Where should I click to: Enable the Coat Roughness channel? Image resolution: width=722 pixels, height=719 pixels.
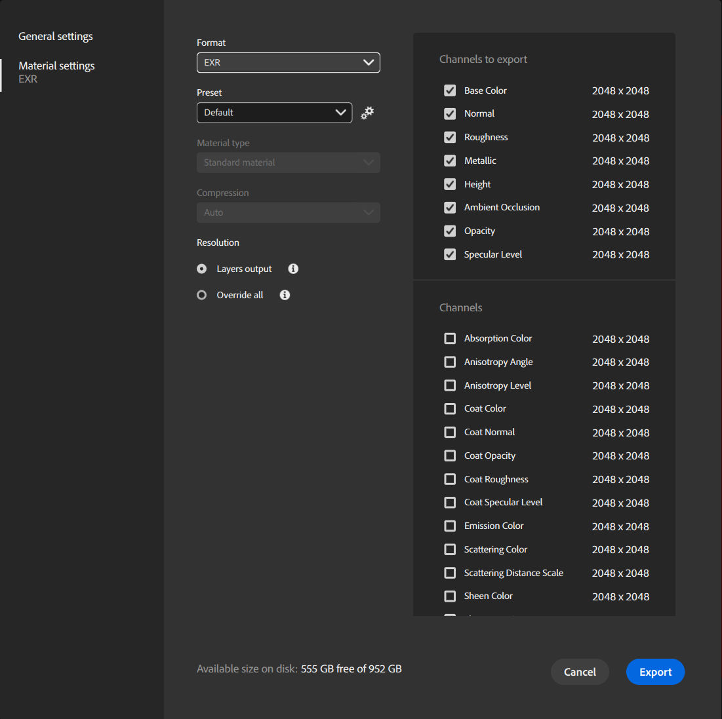point(450,479)
